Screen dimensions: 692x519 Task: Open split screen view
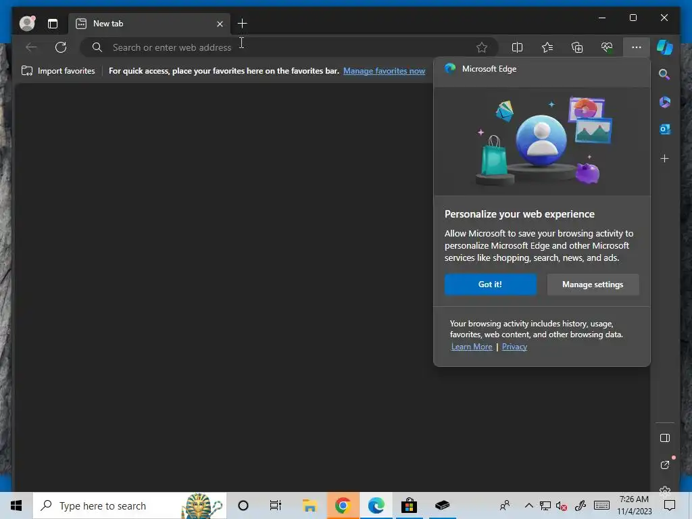pyautogui.click(x=517, y=47)
